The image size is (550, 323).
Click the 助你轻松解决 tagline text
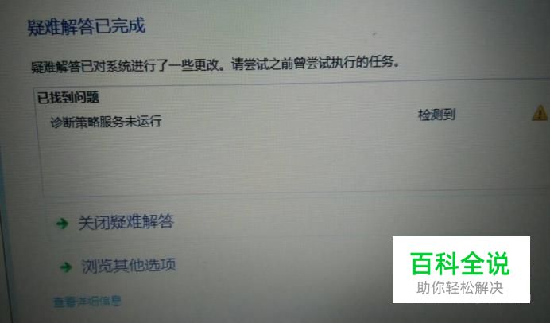(x=460, y=288)
